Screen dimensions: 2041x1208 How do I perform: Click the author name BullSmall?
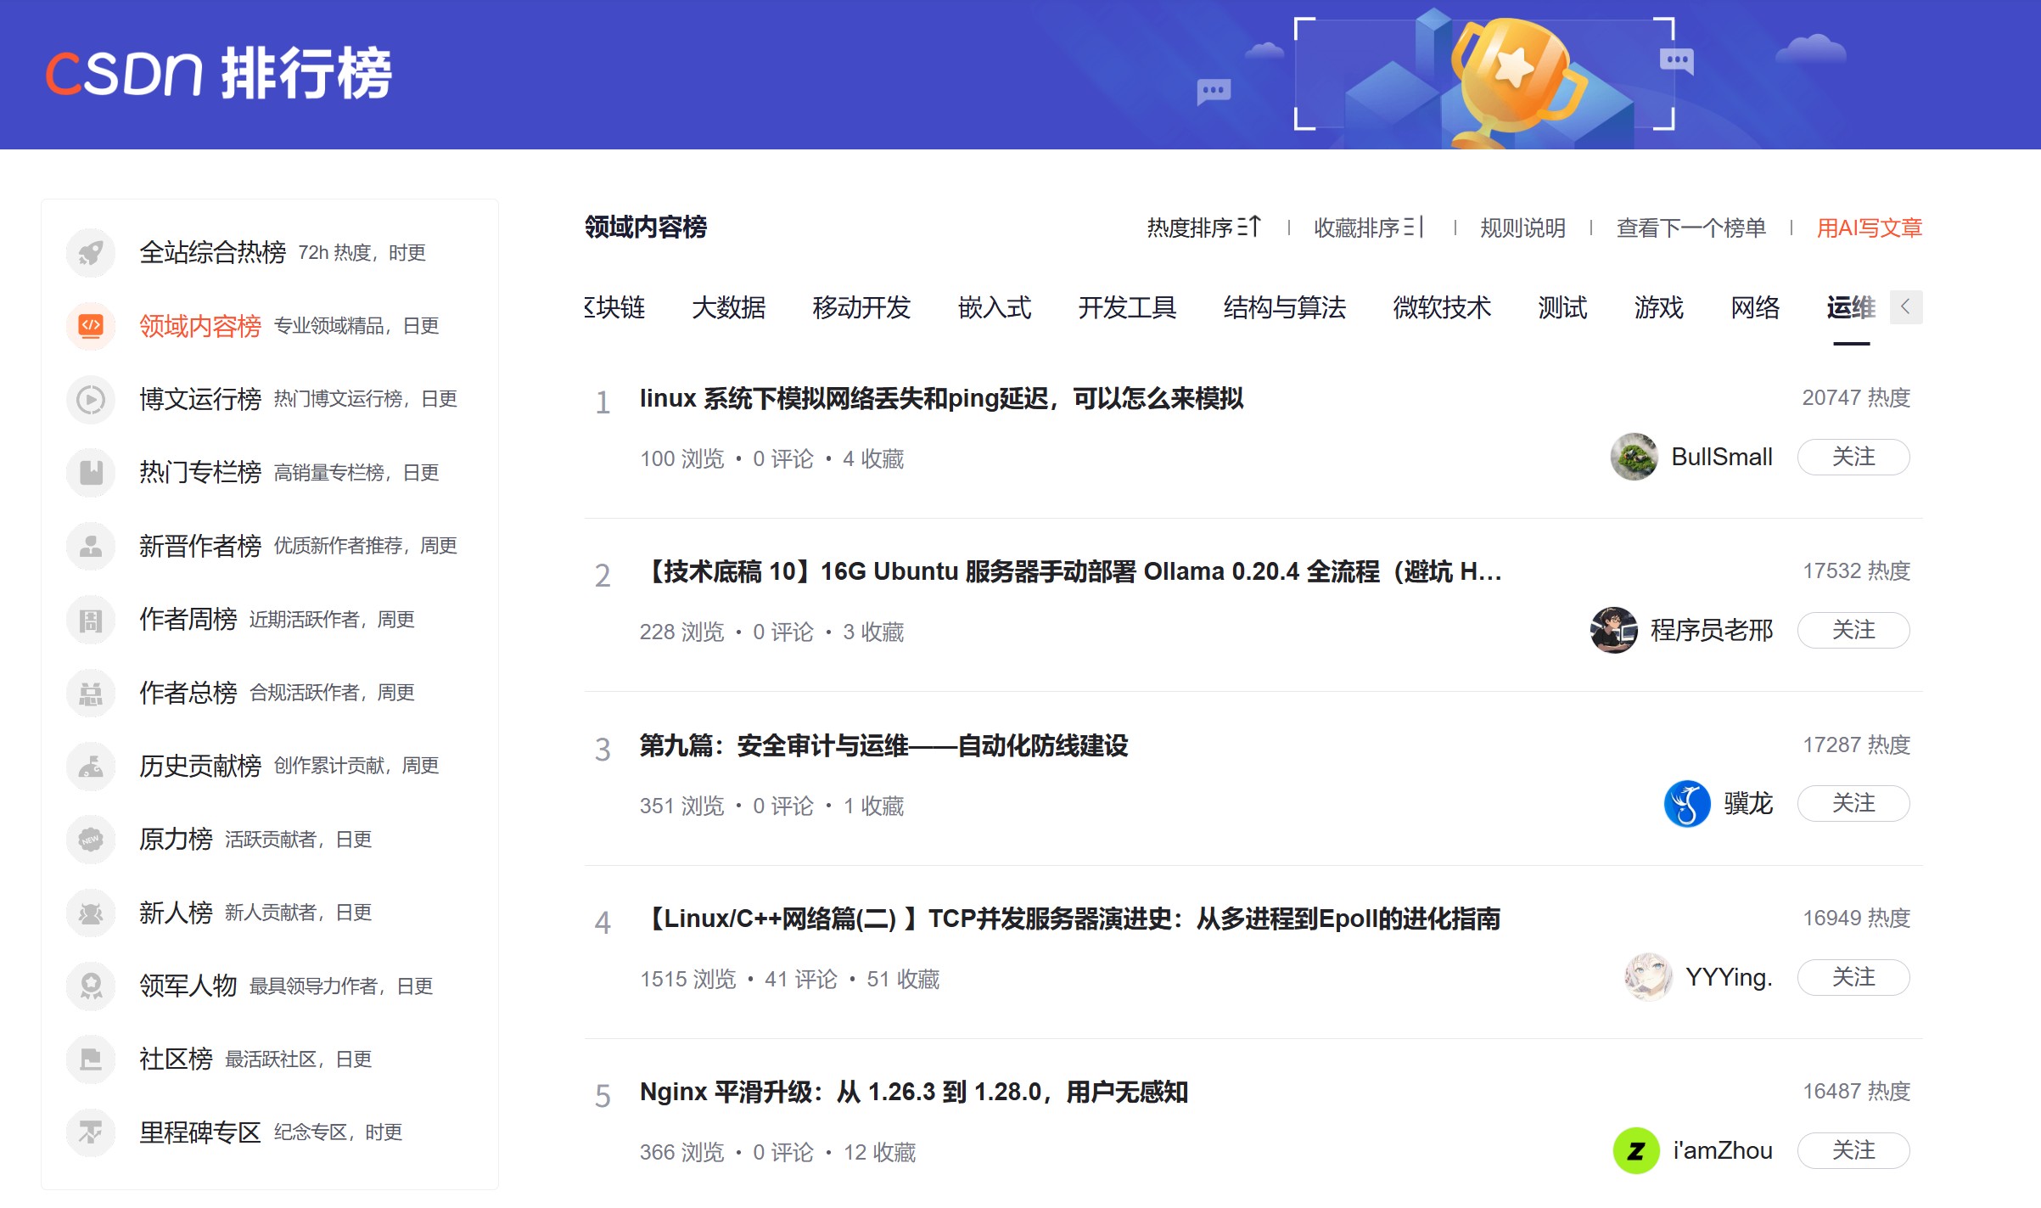click(x=1722, y=457)
